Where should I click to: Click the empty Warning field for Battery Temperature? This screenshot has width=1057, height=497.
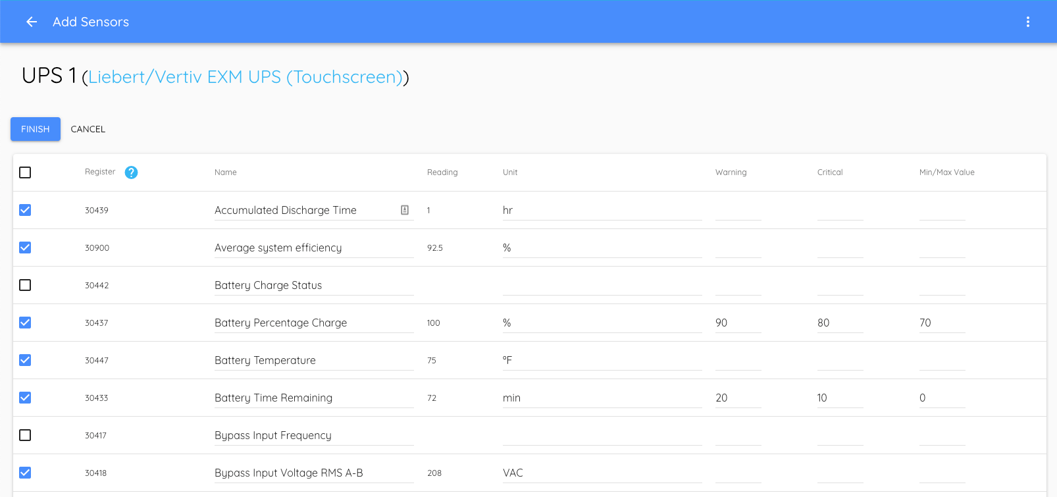coord(737,360)
